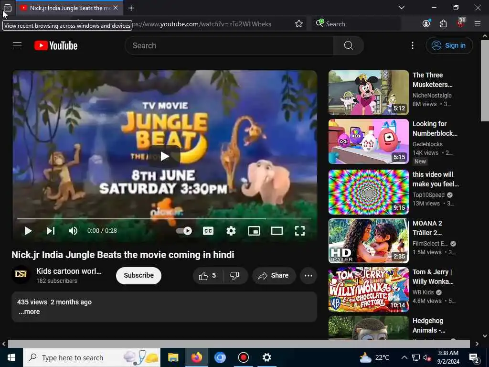
Task: Open Kids cartoon world channel avatar
Action: click(21, 274)
